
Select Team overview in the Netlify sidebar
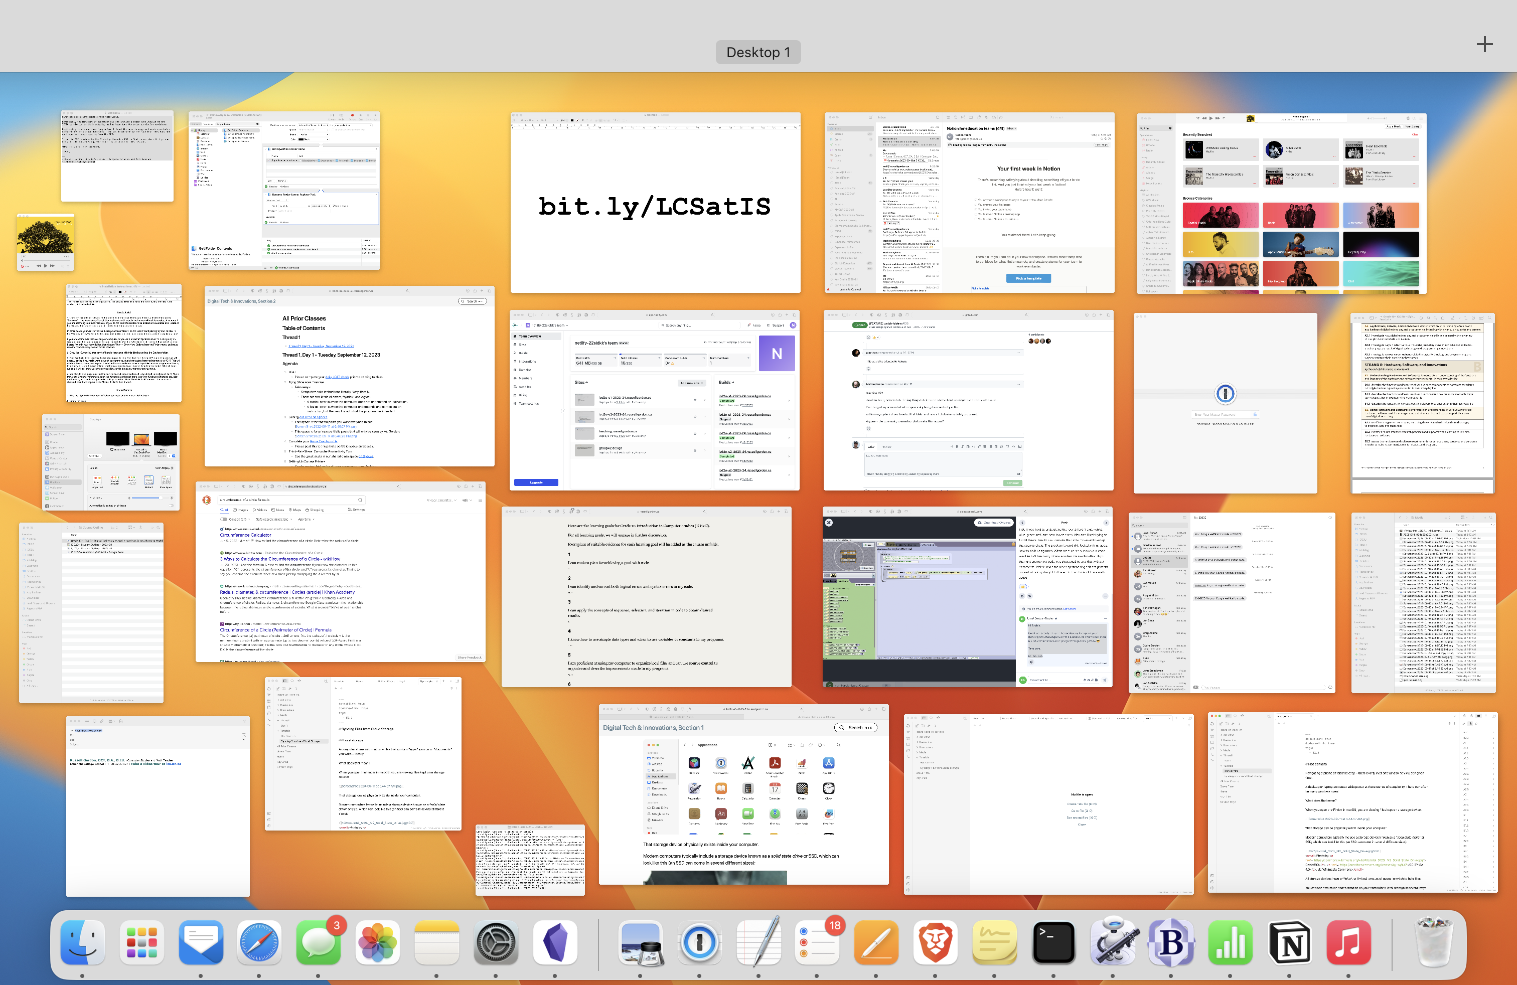pyautogui.click(x=530, y=337)
